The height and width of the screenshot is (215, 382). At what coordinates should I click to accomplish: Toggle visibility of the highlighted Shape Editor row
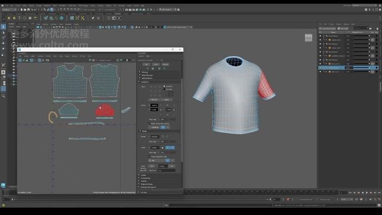[x=321, y=67]
